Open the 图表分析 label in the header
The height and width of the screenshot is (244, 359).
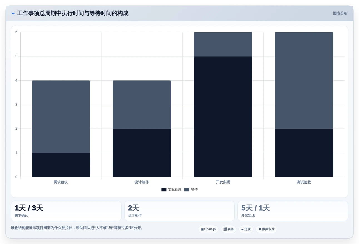click(340, 13)
